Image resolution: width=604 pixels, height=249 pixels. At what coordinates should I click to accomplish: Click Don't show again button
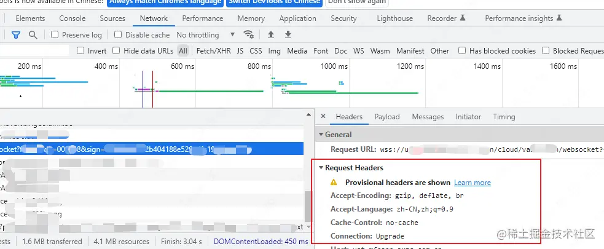coord(356,2)
